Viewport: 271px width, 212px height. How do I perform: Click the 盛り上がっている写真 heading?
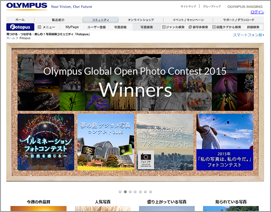[x=167, y=202]
